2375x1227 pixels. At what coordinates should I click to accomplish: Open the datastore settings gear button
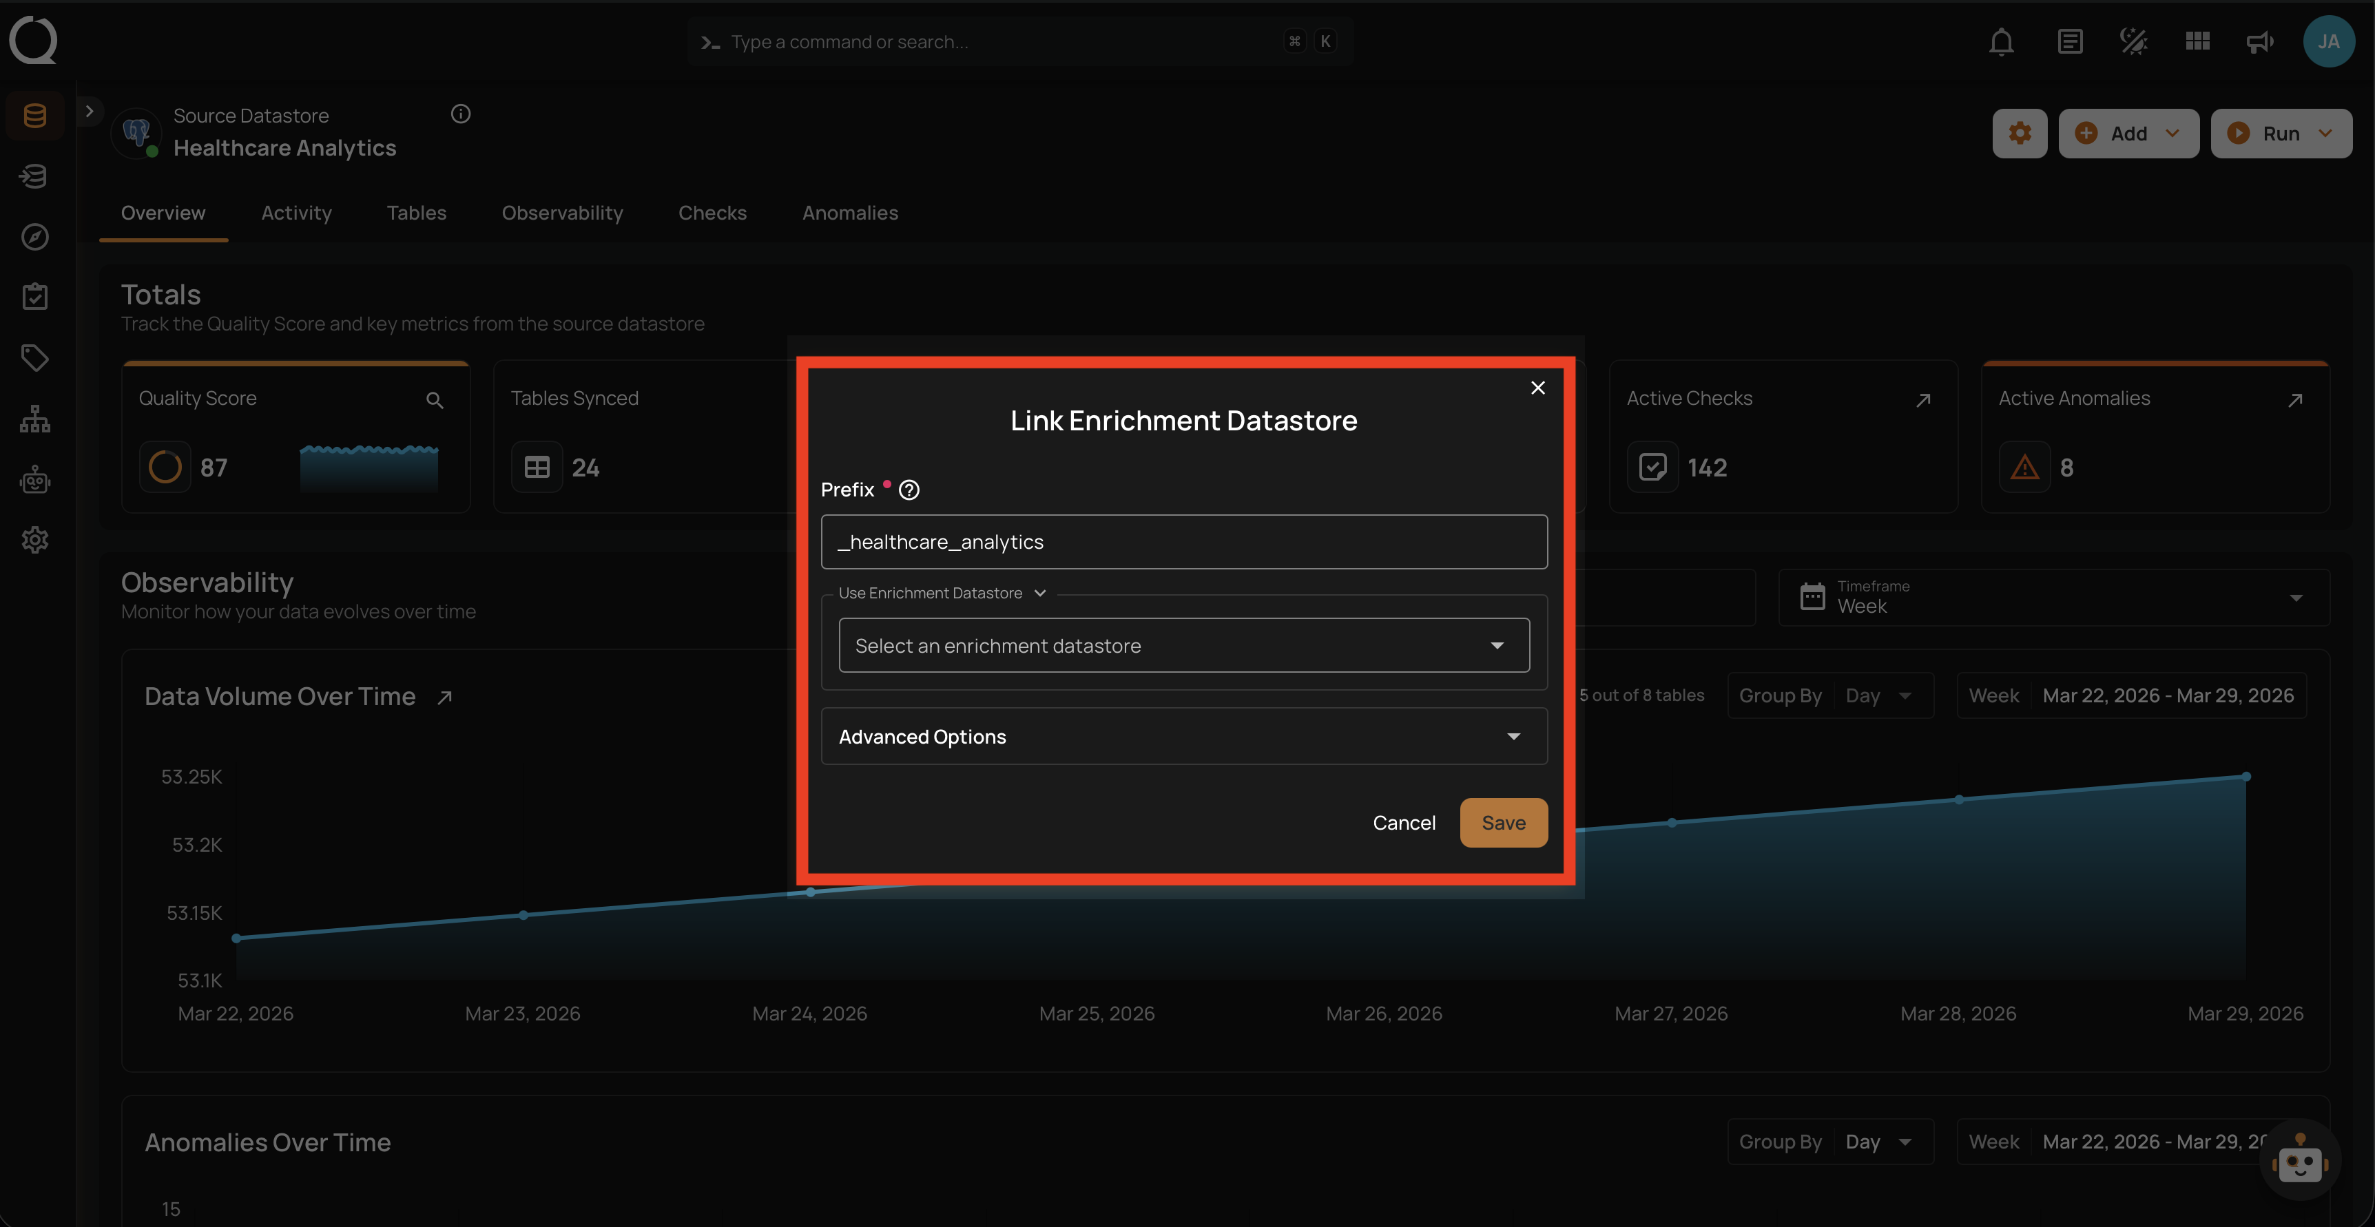coord(2019,134)
